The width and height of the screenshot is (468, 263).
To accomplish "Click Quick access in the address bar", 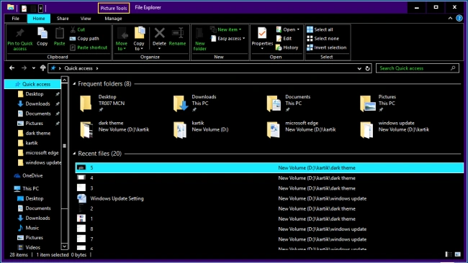I will (x=78, y=68).
